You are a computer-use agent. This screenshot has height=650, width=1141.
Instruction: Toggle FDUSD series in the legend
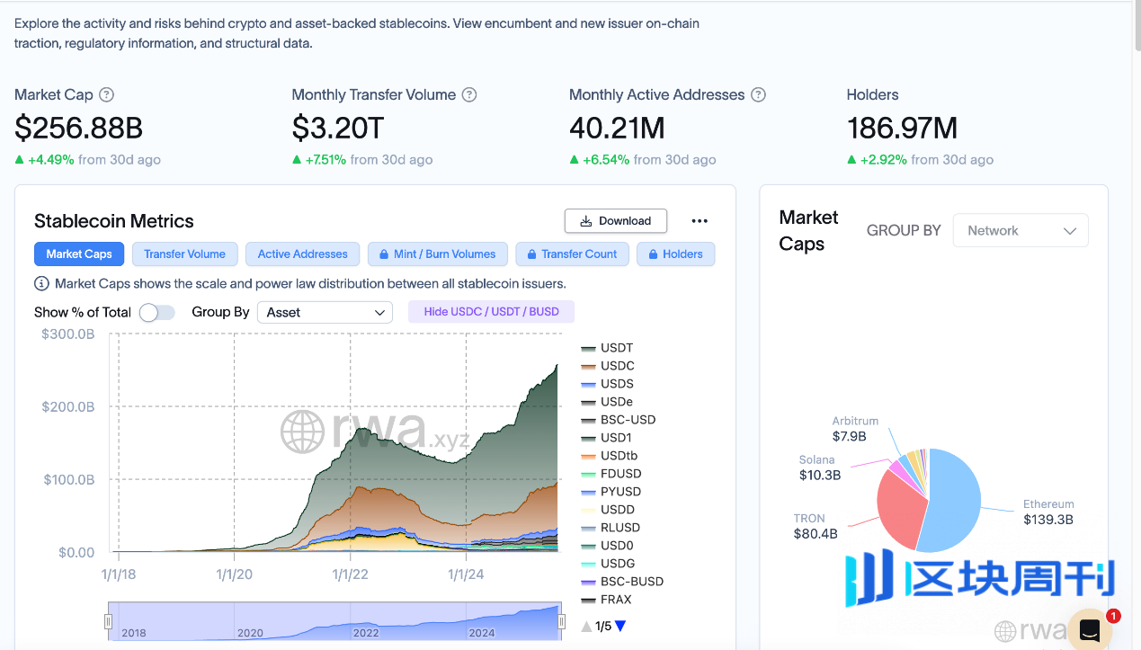point(611,474)
